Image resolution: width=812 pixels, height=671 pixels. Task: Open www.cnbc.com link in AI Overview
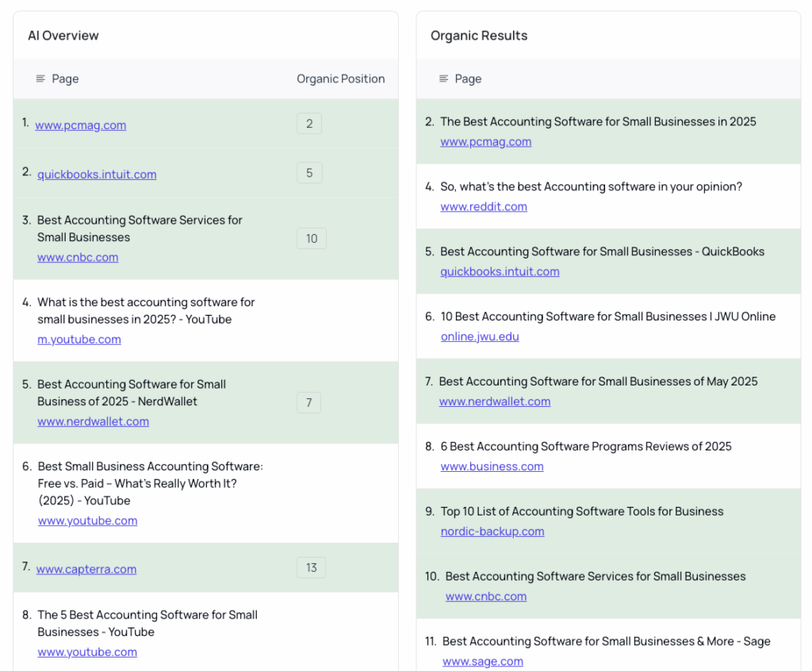78,257
